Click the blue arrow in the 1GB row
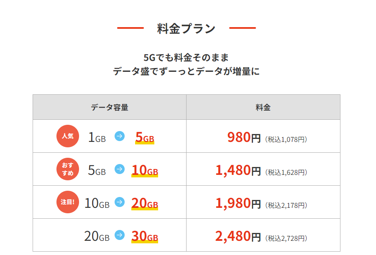376x255 pixels. pyautogui.click(x=120, y=136)
